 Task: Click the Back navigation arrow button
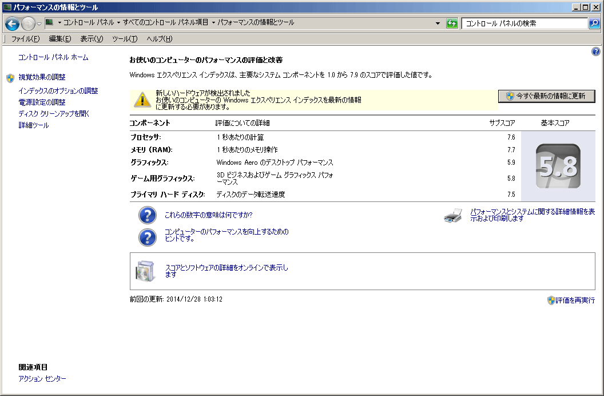(x=13, y=24)
